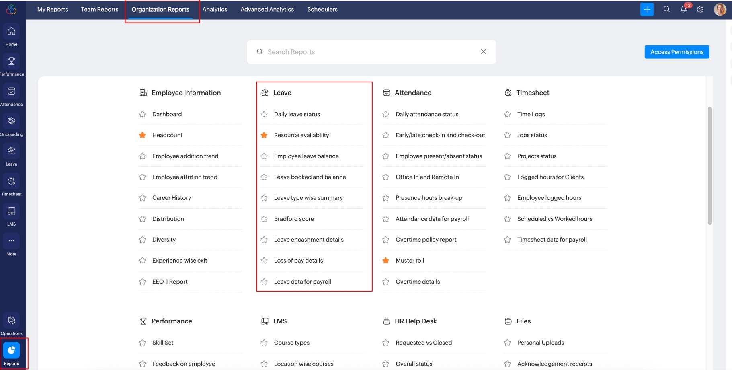Star the Daily leave status report
732x370 pixels.
pyautogui.click(x=264, y=114)
